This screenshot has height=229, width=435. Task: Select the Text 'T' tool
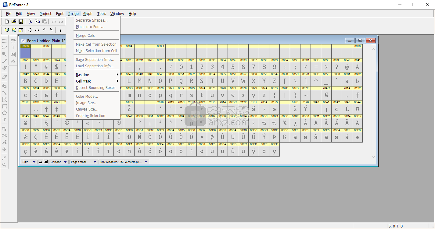(x=4, y=120)
